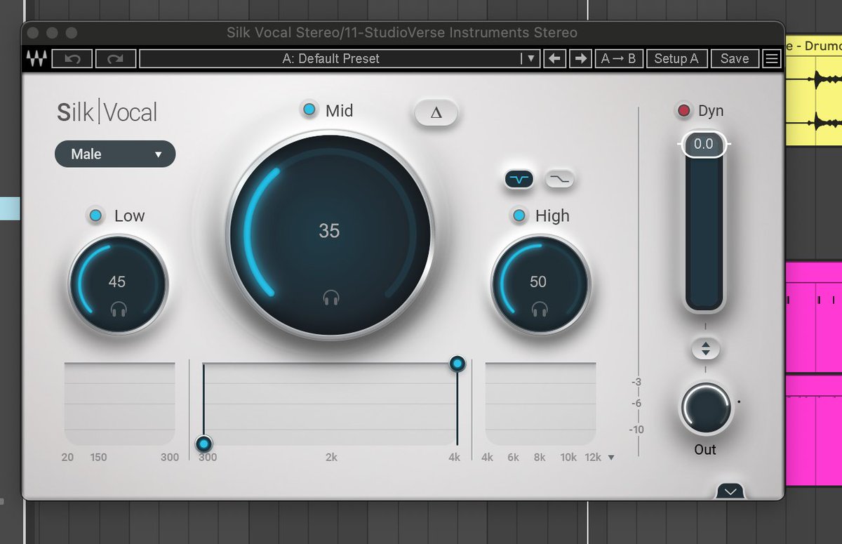Viewport: 842px width, 544px height.
Task: Click the Mid band spectrum display
Action: coord(330,404)
